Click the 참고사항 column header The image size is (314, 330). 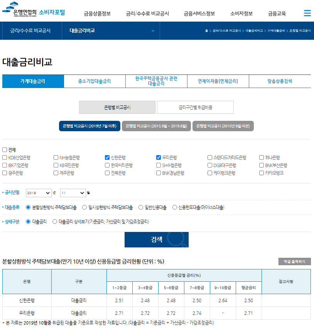(286, 282)
